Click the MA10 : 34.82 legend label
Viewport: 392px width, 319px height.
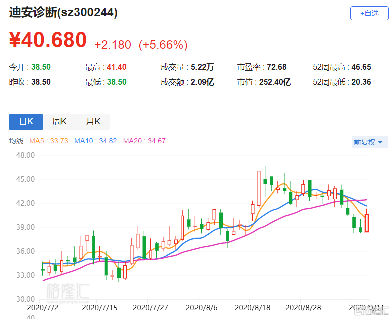click(x=96, y=141)
